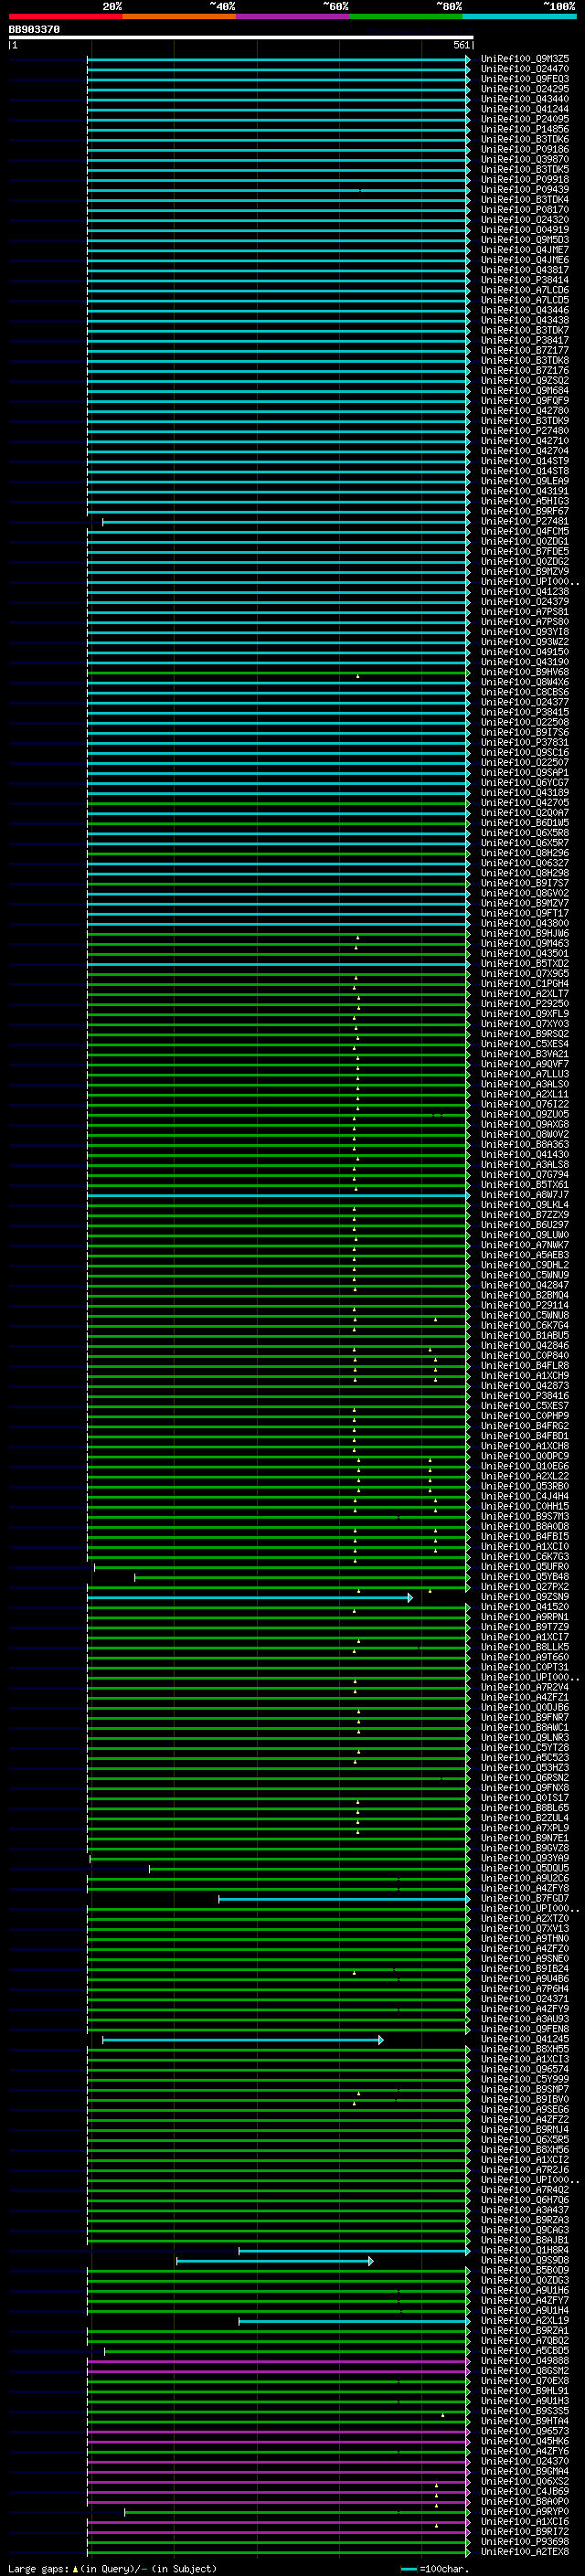Click the green alignment bar for UniRef100_Q5YB48
Screen dimensions: 585x2576
302,1577
